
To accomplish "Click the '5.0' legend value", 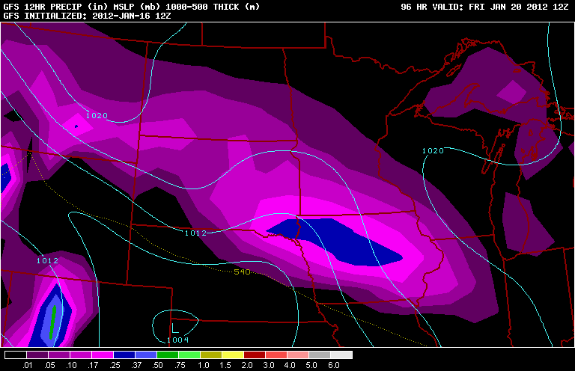I will point(311,366).
